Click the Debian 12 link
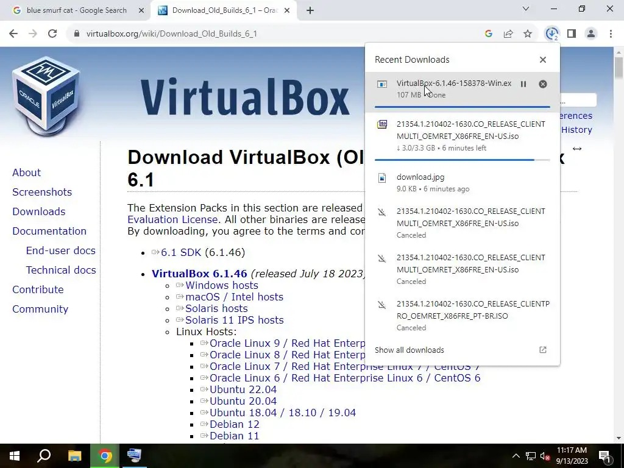624x468 pixels. pyautogui.click(x=235, y=424)
